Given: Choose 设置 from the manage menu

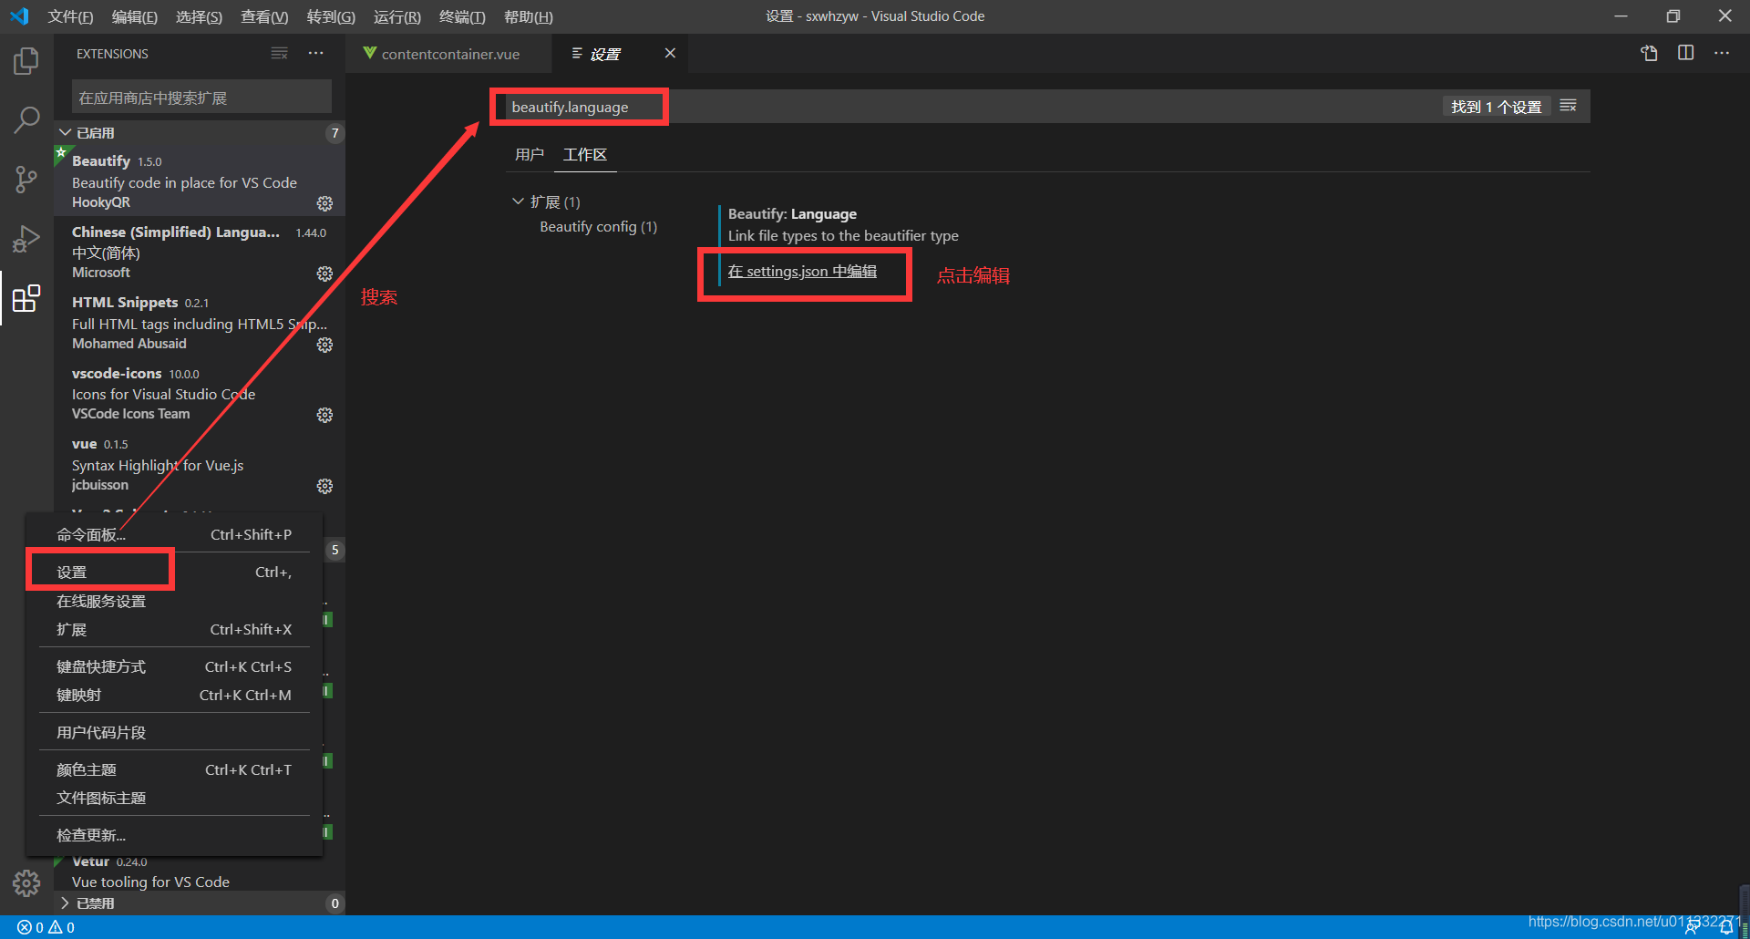Looking at the screenshot, I should (x=174, y=572).
